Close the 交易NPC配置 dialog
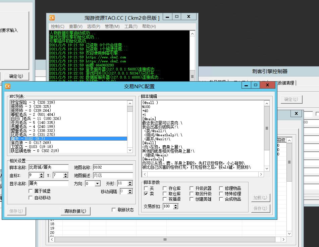 [267, 85]
